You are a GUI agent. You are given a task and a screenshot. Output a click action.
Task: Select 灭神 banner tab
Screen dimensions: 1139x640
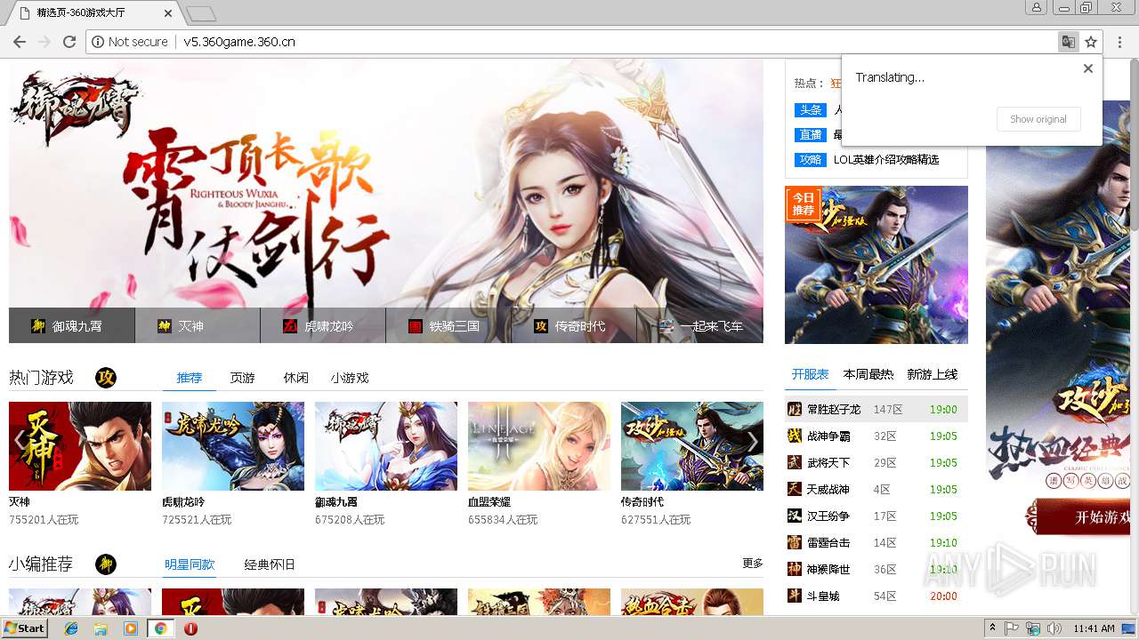[198, 326]
